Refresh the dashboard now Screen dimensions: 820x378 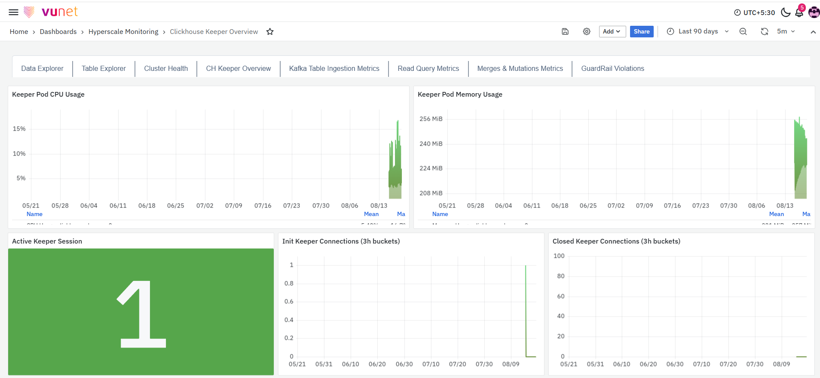[765, 31]
